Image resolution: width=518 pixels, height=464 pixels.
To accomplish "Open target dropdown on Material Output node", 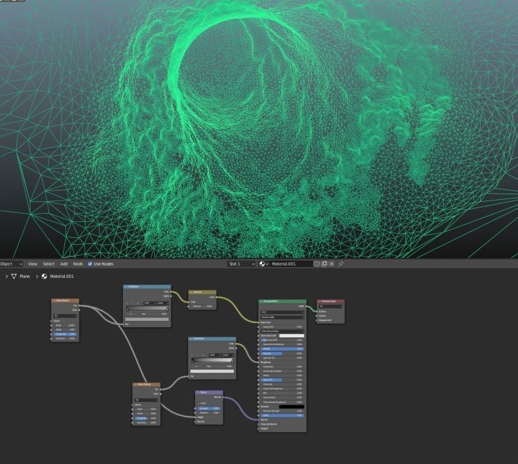I will tap(331, 306).
